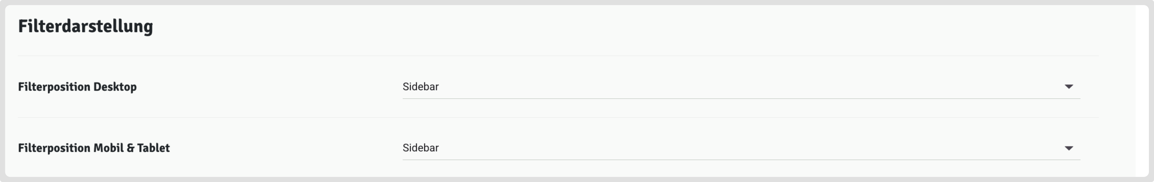Click the Filterdarstellung heading

coord(85,27)
